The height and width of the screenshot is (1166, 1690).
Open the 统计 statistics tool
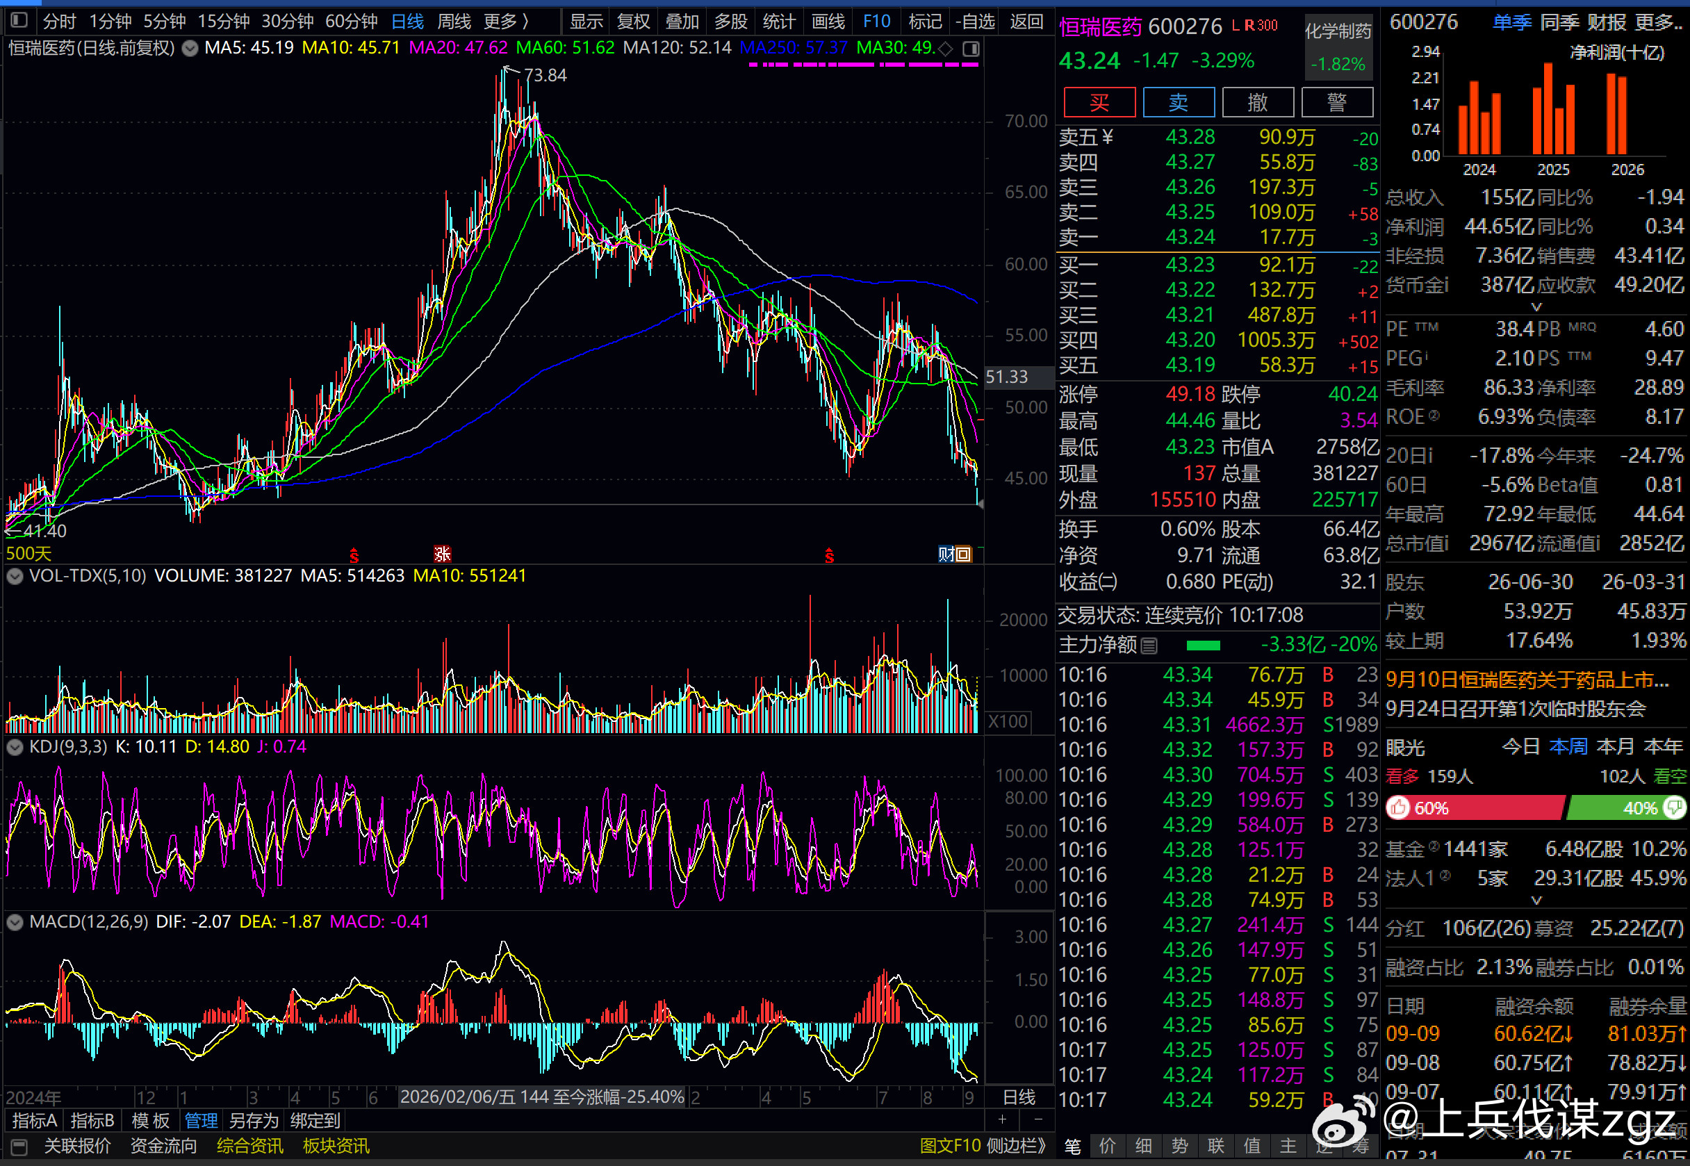click(779, 22)
